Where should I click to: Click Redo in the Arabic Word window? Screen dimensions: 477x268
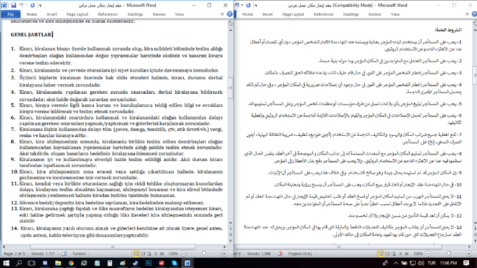[x=248, y=5]
